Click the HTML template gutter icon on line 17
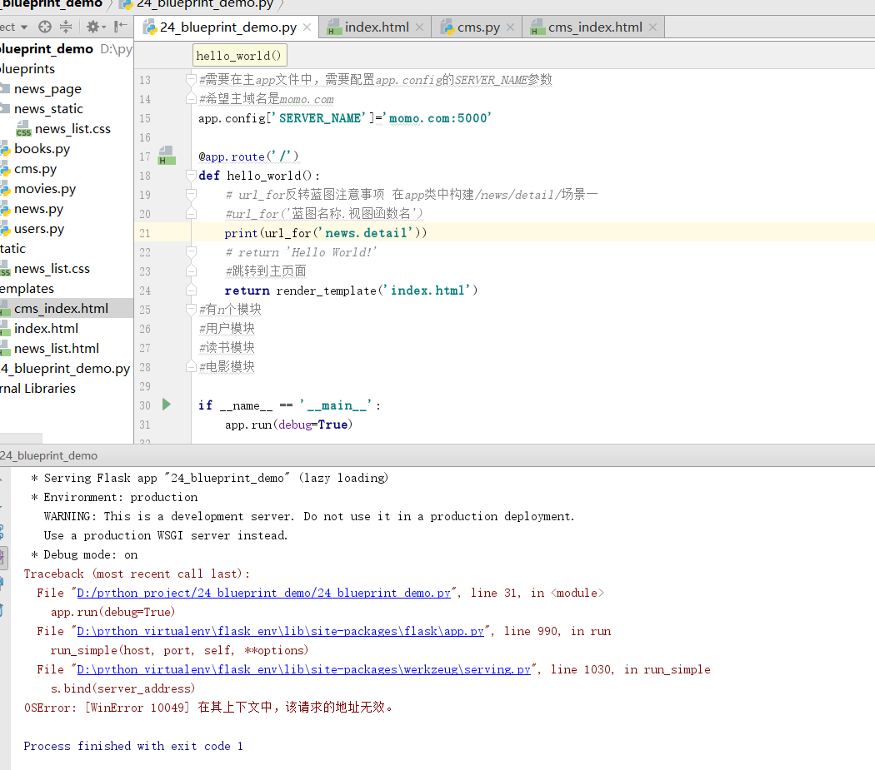 coord(167,156)
